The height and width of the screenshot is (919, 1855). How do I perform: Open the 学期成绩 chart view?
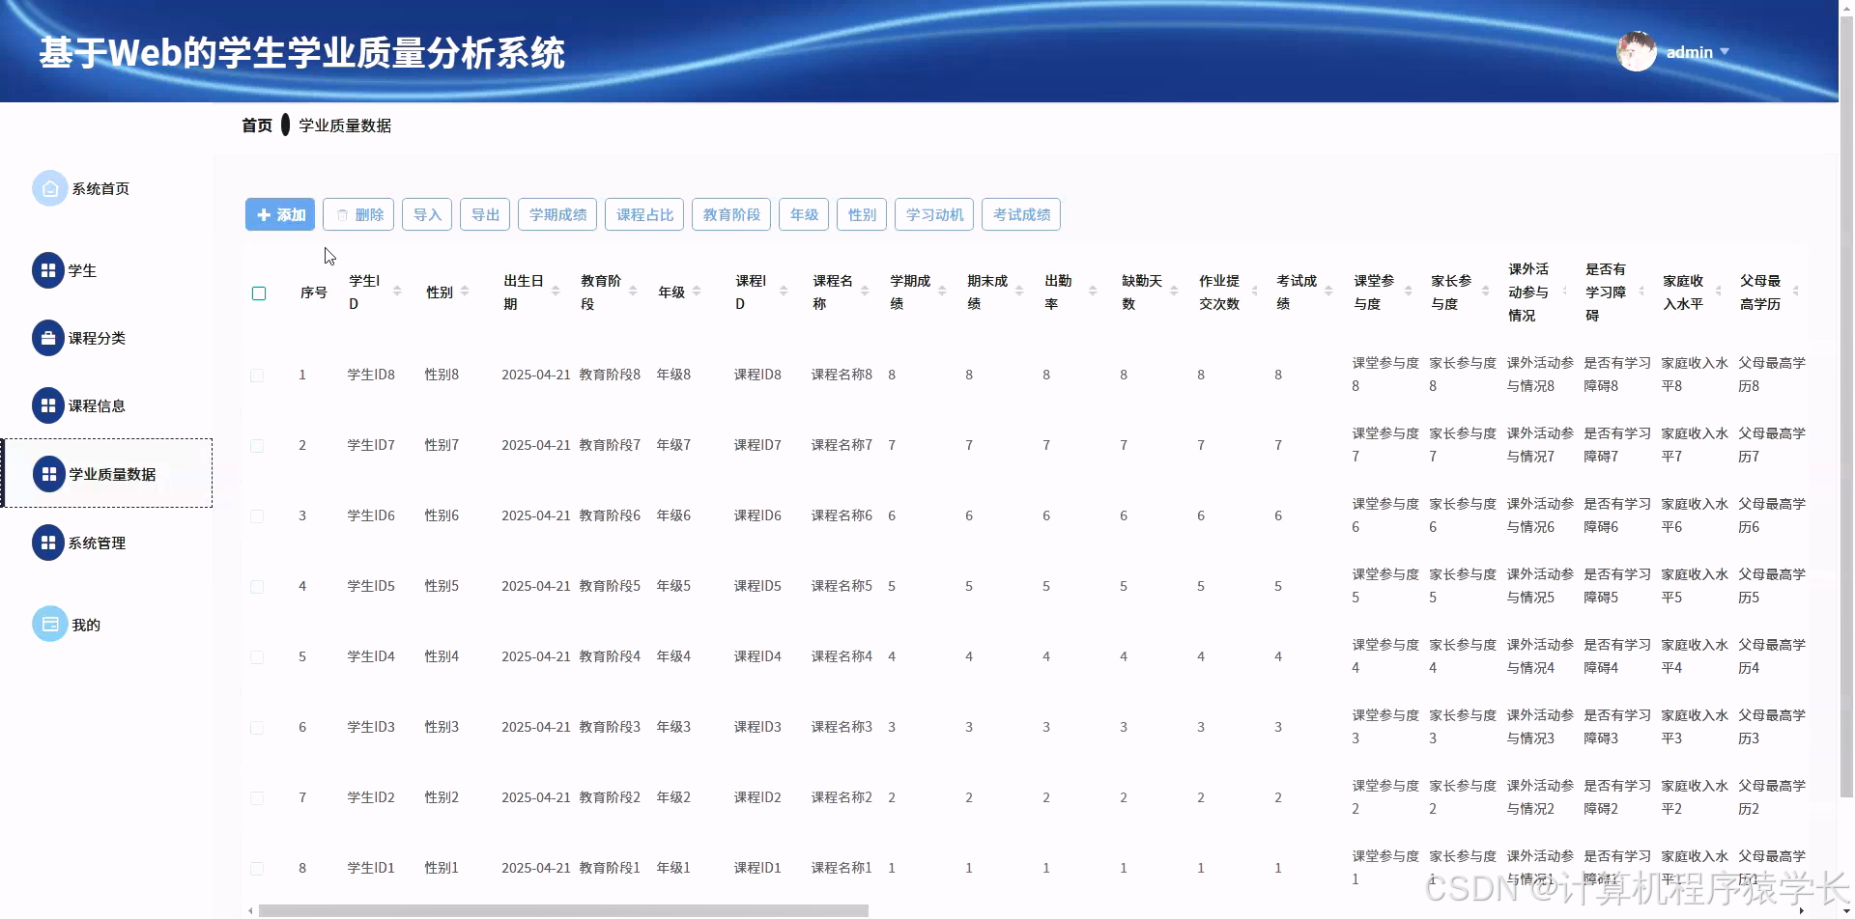pyautogui.click(x=556, y=214)
